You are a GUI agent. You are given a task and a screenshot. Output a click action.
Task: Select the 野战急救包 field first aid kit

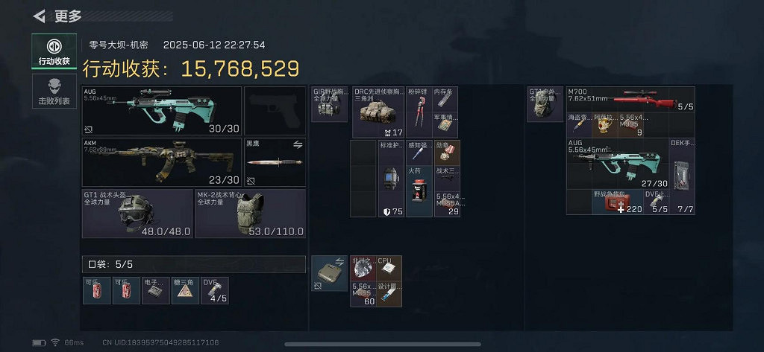click(617, 202)
